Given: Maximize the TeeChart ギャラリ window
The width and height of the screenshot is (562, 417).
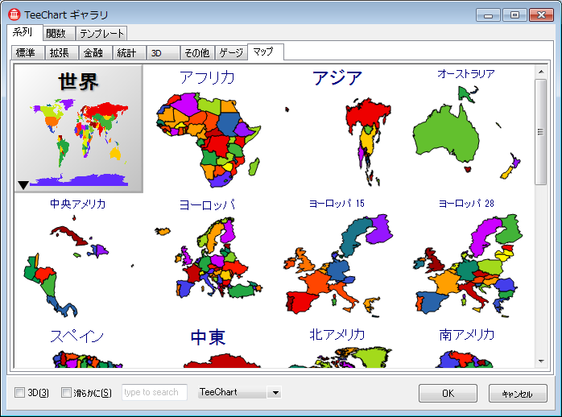Looking at the screenshot, I should (x=514, y=15).
